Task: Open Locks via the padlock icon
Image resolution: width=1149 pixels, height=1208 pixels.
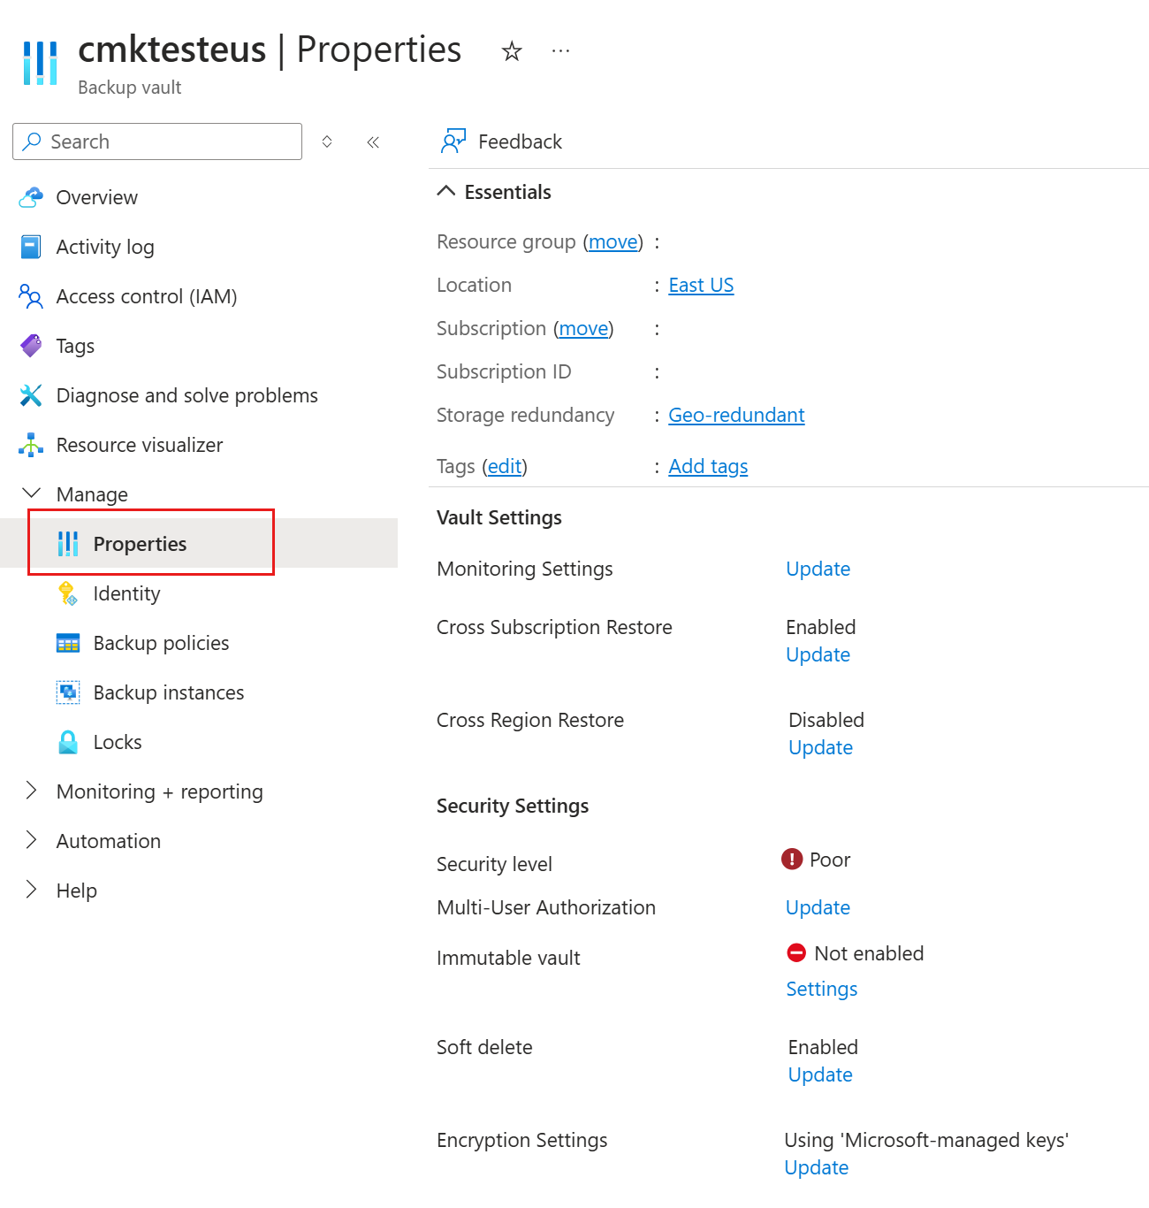Action: tap(68, 742)
